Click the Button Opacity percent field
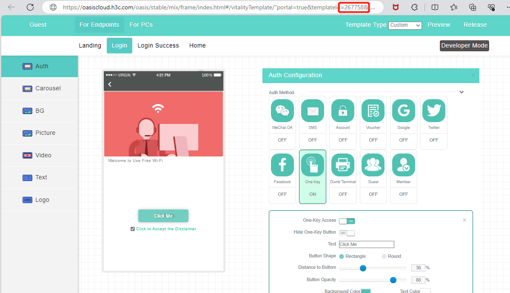This screenshot has height=293, width=510. (418, 280)
